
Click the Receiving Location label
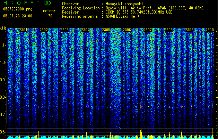click(x=81, y=8)
